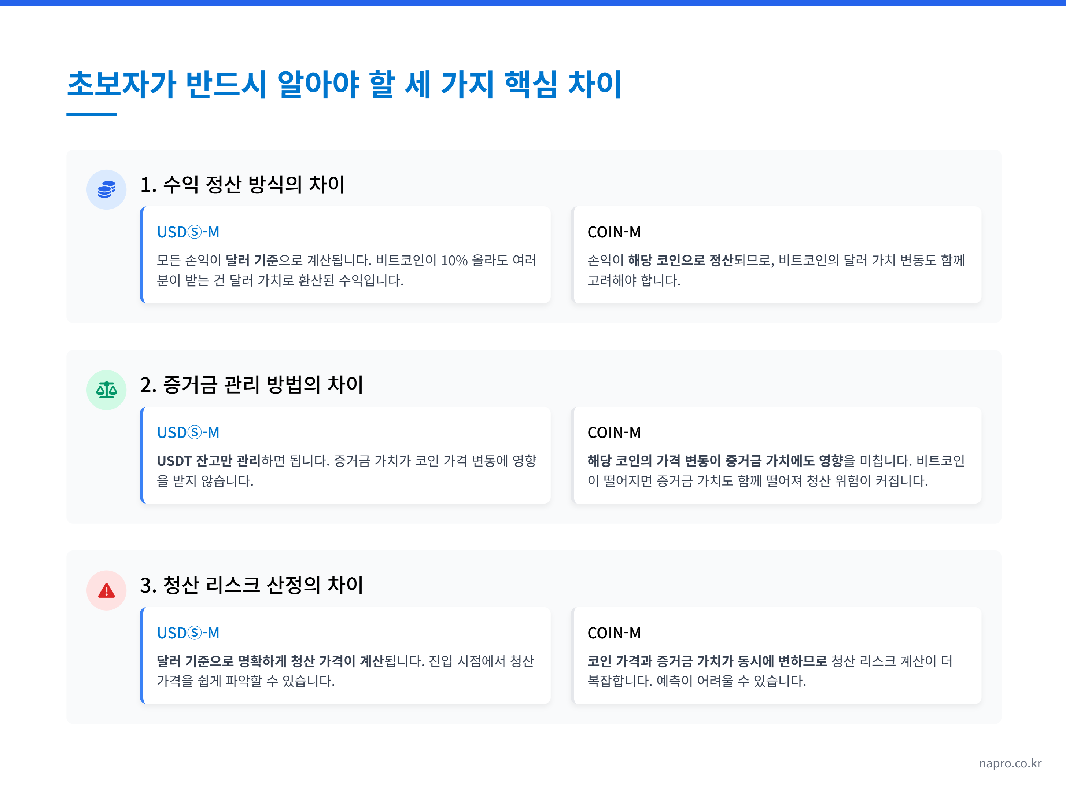Click the text 복잡합니다. 예측이 어려울 수 있습니다.

697,681
